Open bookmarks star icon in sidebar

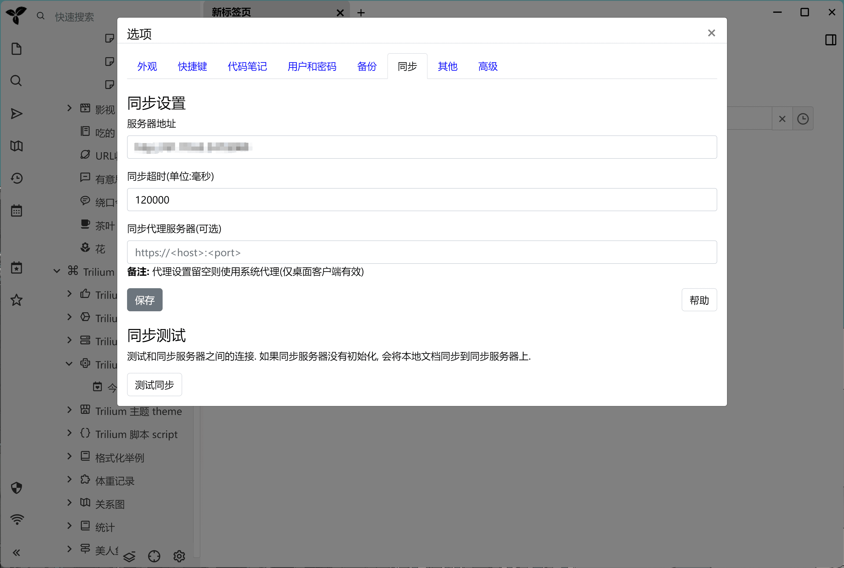[x=17, y=300]
